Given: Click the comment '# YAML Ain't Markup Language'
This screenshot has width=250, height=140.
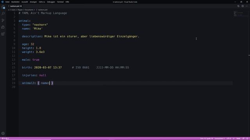Looking at the screenshot, I should pos(43,13).
